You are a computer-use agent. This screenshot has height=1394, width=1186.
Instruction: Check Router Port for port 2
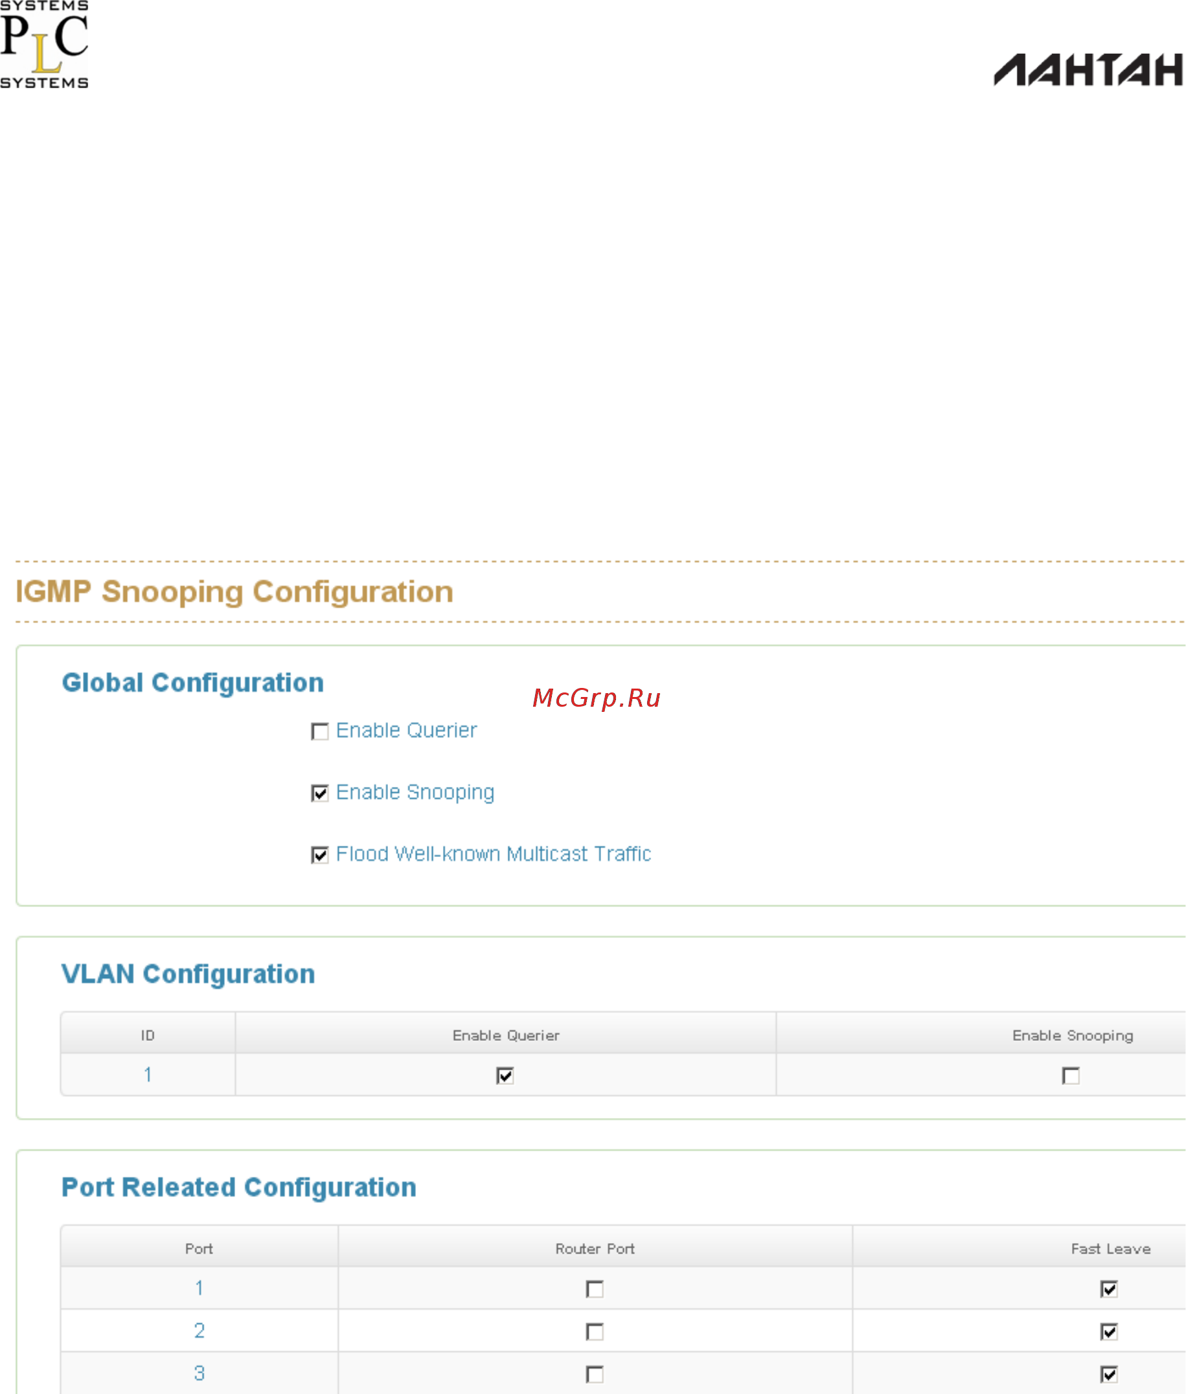[595, 1331]
